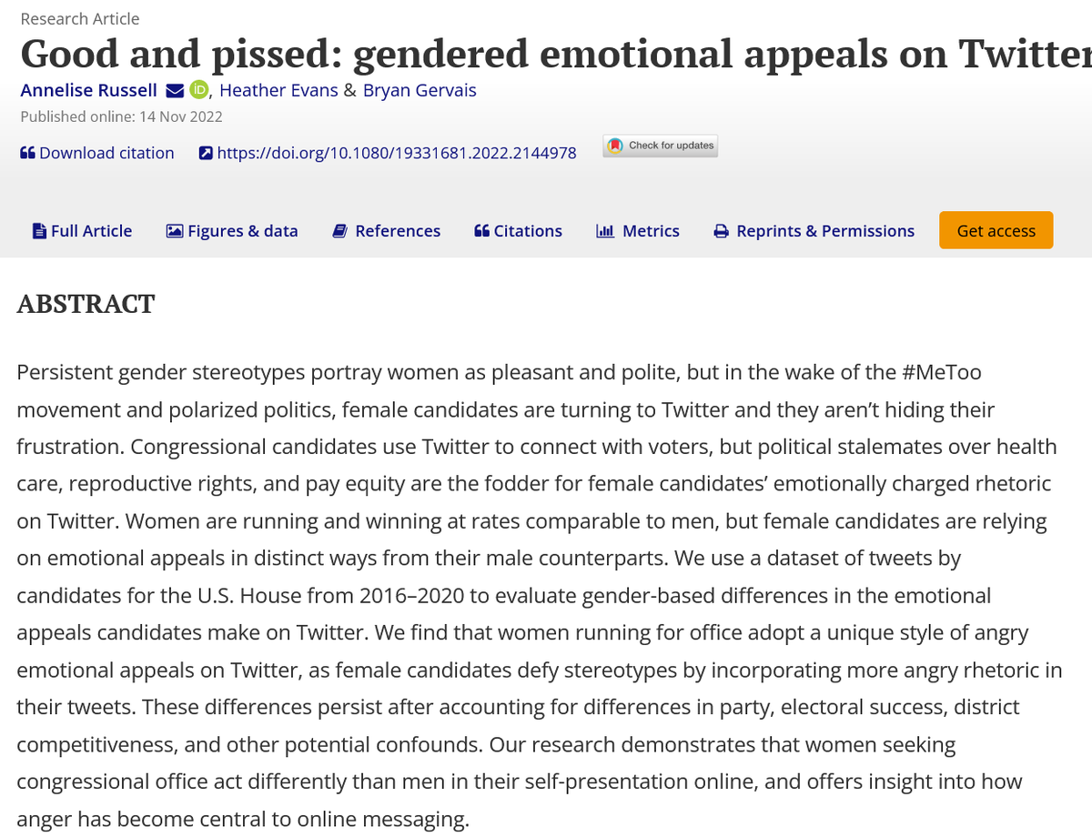This screenshot has height=837, width=1092.
Task: Click the Check for updates badge
Action: coord(661,146)
